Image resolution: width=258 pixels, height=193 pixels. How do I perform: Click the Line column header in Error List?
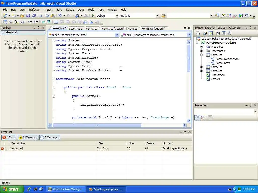tap(131, 143)
